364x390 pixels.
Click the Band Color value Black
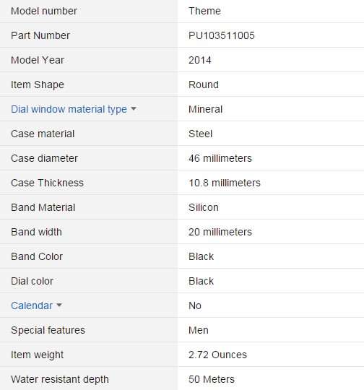[x=201, y=256]
